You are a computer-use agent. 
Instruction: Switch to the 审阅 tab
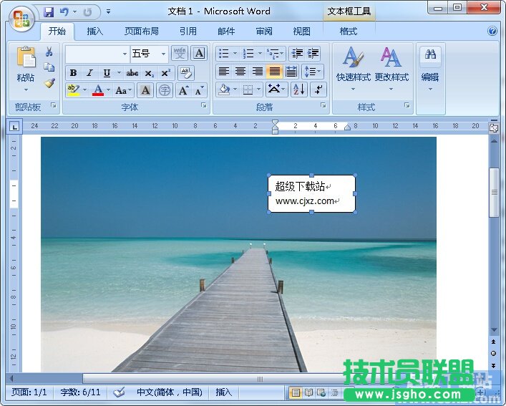pyautogui.click(x=264, y=32)
